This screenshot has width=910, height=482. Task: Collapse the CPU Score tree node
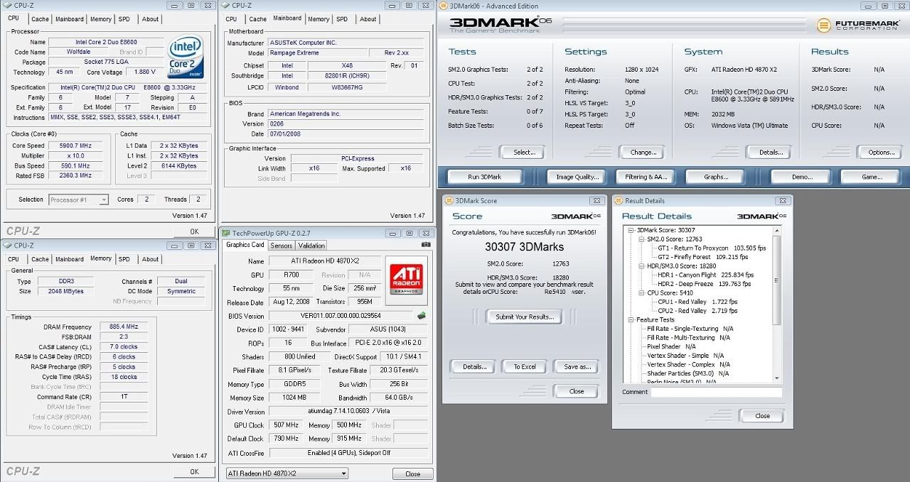pyautogui.click(x=641, y=293)
